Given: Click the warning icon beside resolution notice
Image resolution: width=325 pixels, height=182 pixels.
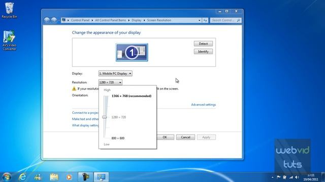Looking at the screenshot, I should (74, 89).
